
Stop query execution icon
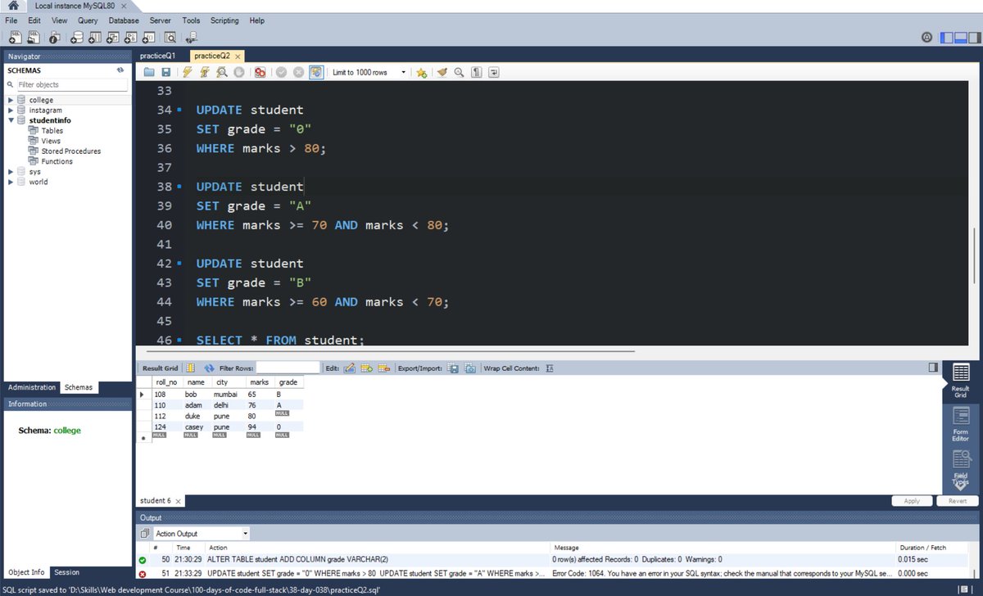point(238,72)
